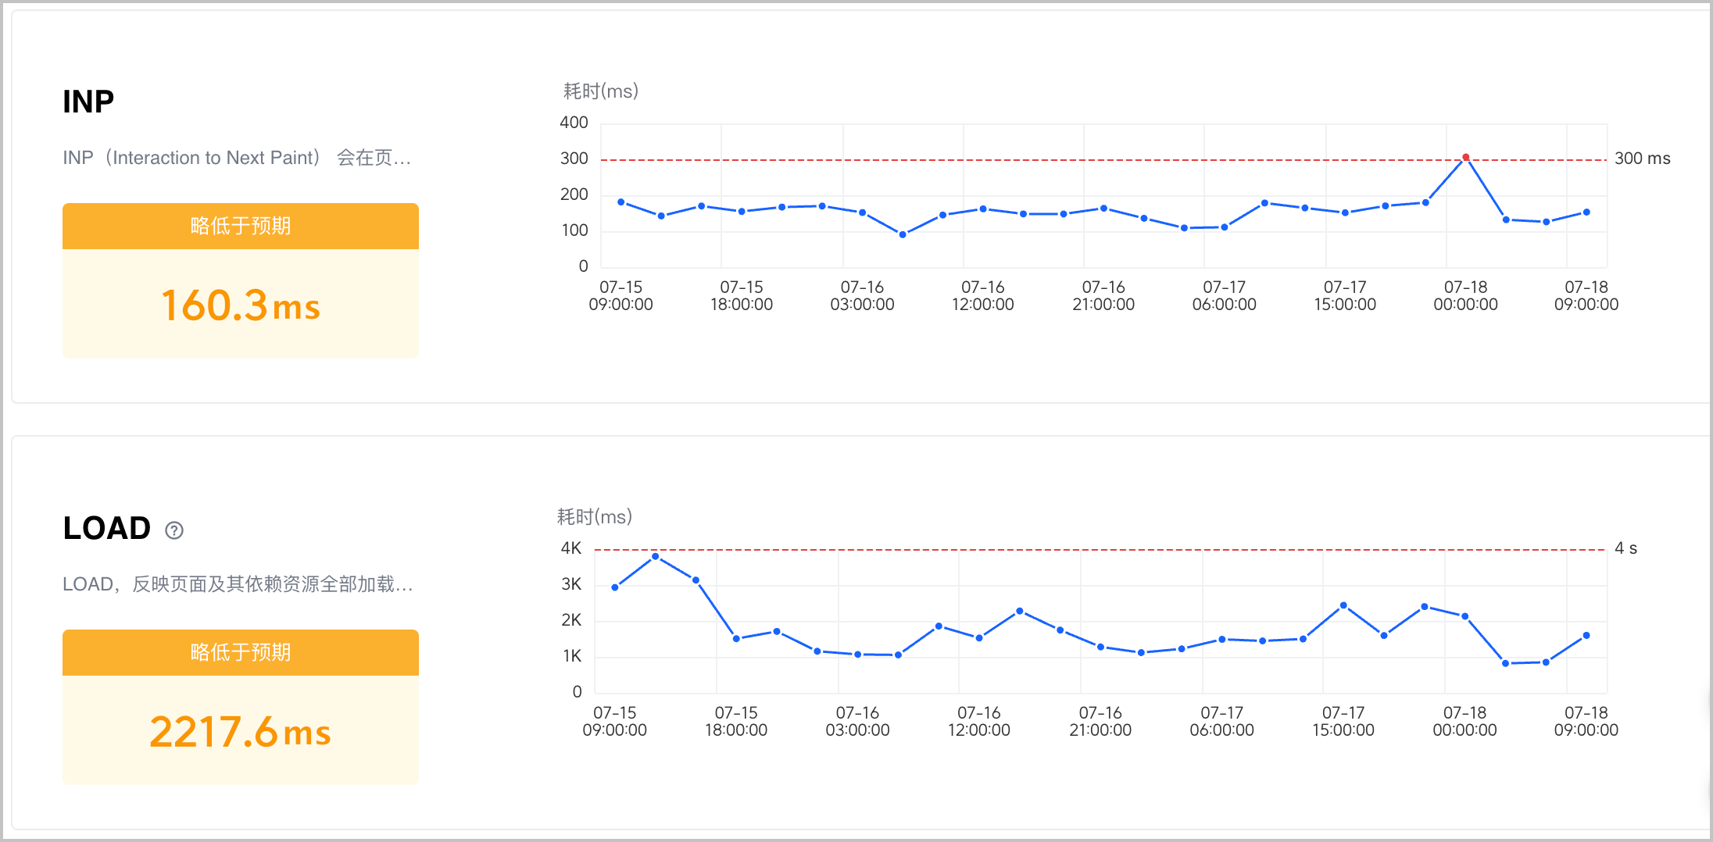Image resolution: width=1713 pixels, height=842 pixels.
Task: Click the 3K y-axis label on LOAD chart
Action: click(572, 584)
